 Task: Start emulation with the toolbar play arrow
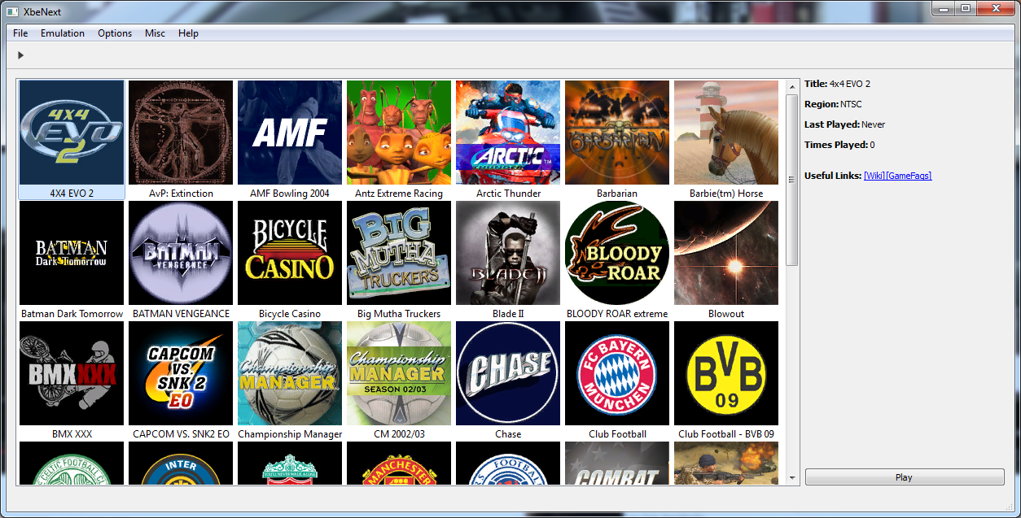tap(20, 55)
